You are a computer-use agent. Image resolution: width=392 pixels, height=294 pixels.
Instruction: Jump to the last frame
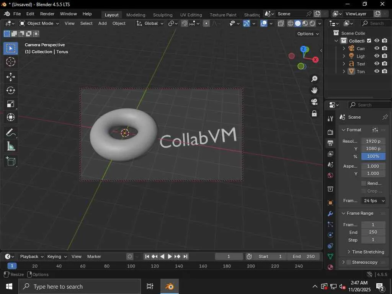[185, 256]
